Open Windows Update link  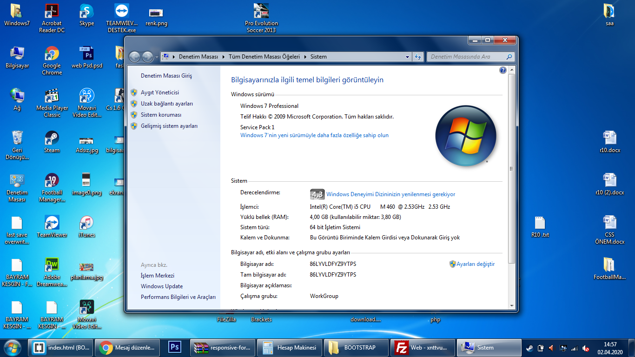click(162, 286)
